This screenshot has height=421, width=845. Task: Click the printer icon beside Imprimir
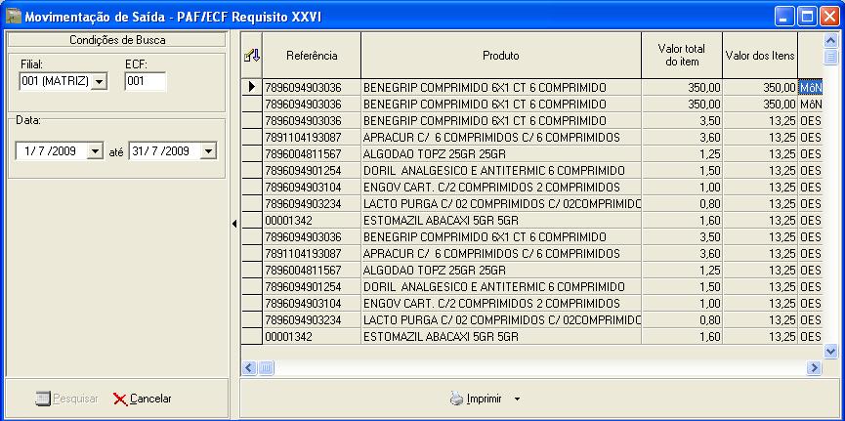[x=456, y=399]
